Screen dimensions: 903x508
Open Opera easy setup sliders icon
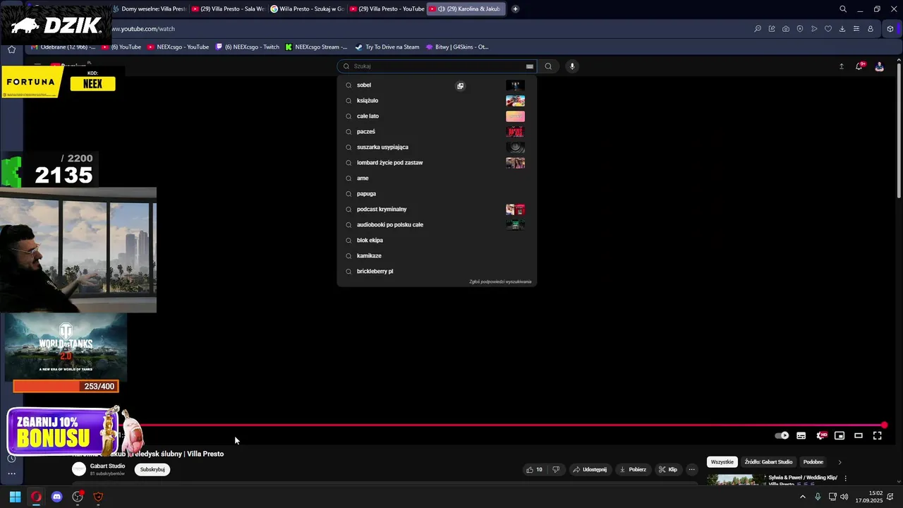(x=856, y=29)
